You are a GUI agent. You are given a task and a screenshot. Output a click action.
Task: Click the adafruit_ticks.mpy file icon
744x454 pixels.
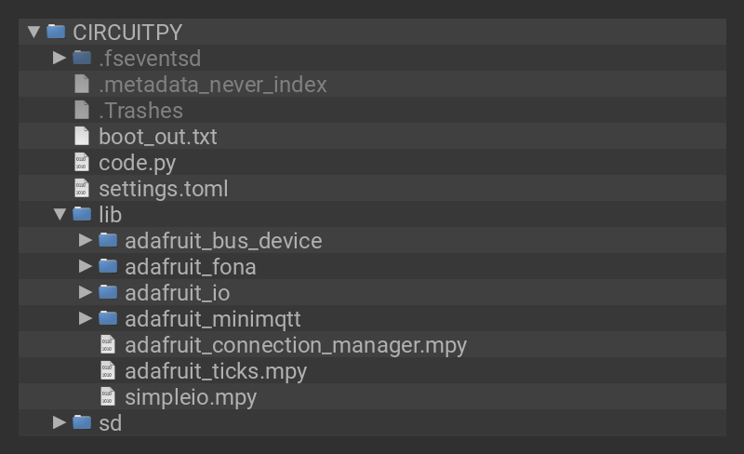coord(108,370)
